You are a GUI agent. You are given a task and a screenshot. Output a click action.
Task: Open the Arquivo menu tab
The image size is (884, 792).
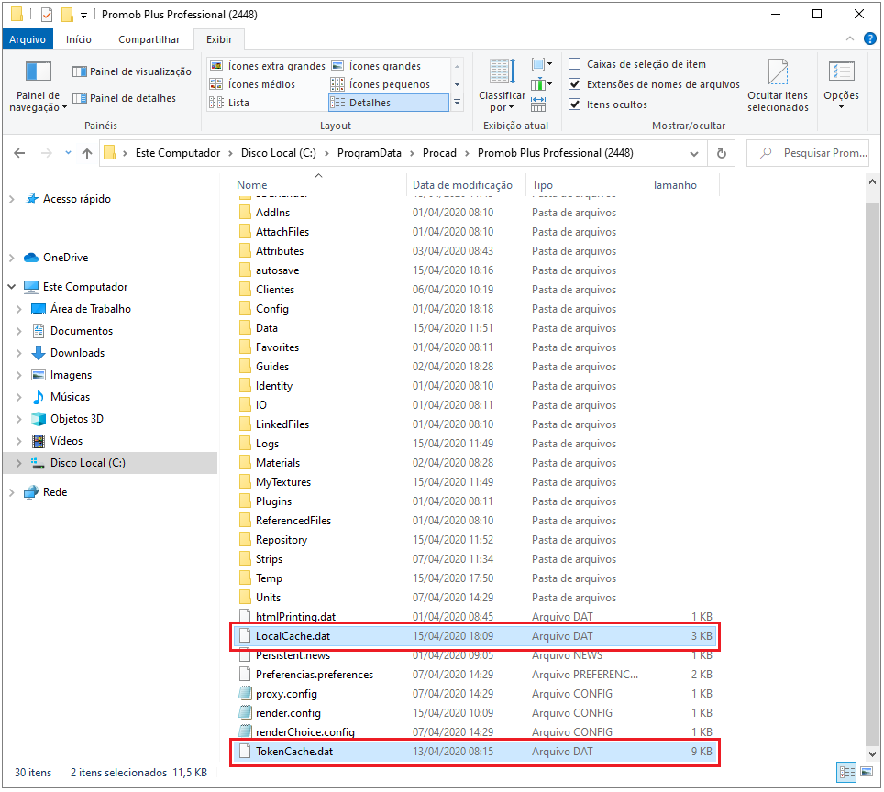tap(28, 39)
